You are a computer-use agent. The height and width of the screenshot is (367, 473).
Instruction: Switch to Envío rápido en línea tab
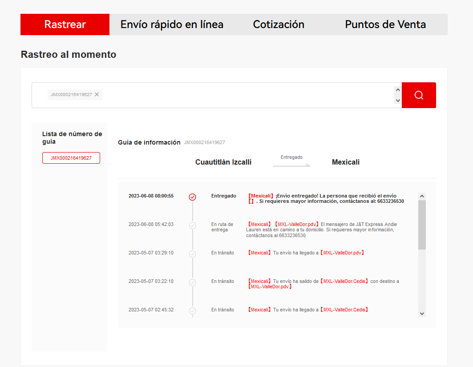click(x=172, y=24)
